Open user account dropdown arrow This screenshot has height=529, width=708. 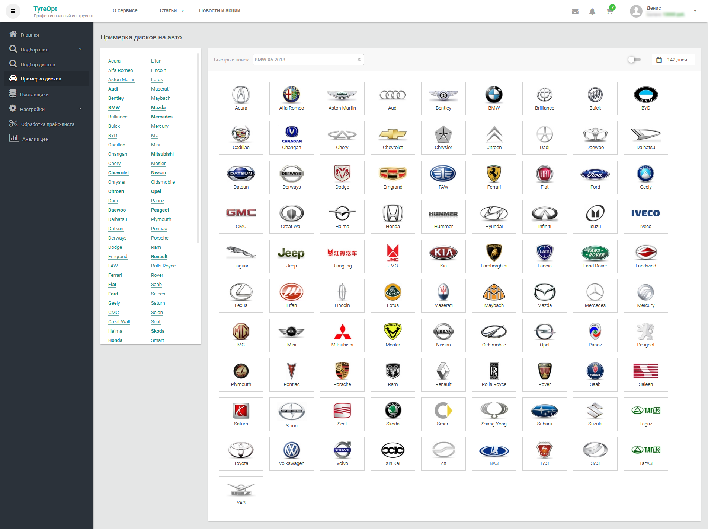(x=695, y=11)
